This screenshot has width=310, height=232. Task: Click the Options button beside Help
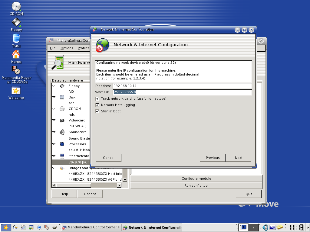90,194
